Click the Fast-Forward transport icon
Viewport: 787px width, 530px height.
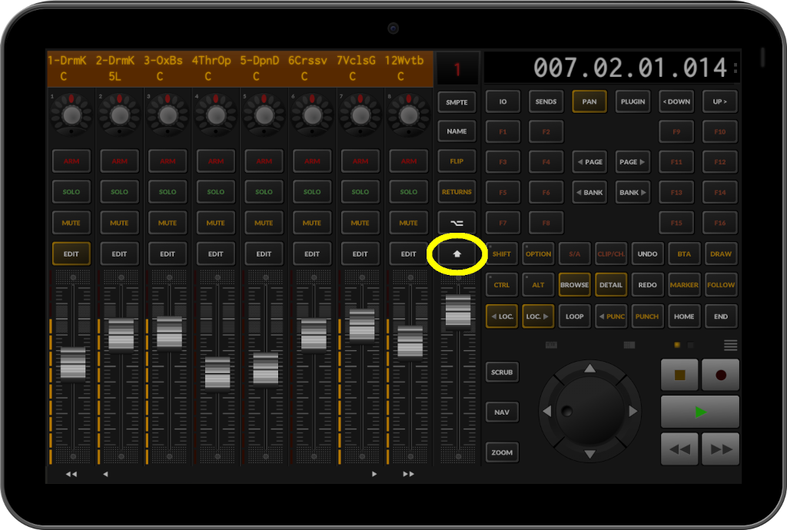tap(720, 449)
